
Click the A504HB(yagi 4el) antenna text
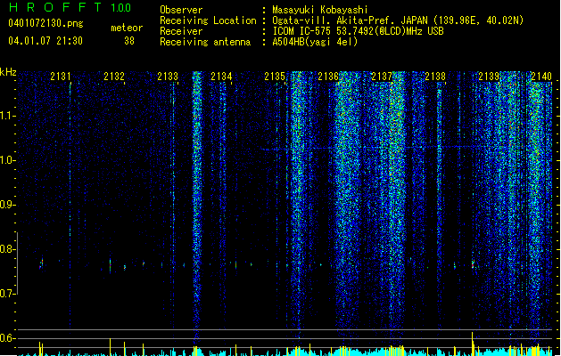(x=315, y=42)
